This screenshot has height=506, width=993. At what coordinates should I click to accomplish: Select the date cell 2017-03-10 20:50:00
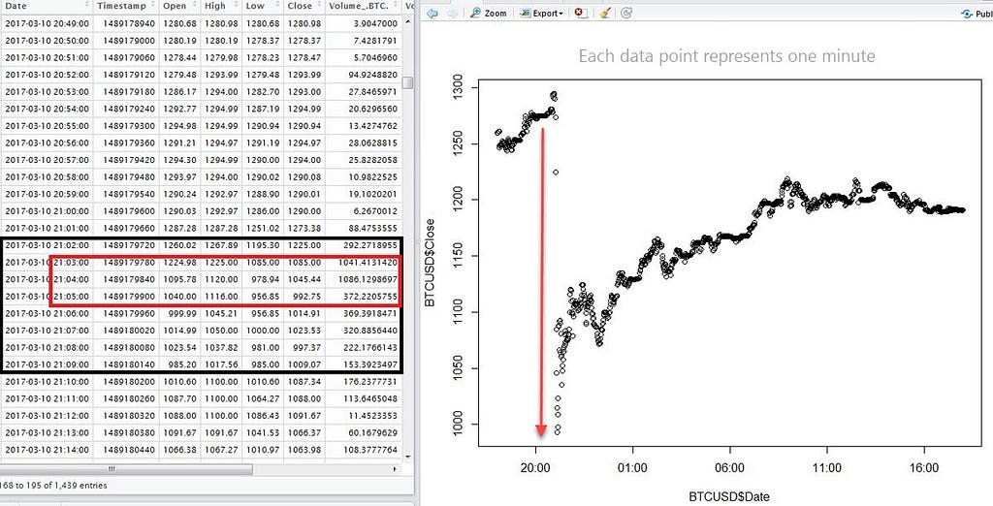coord(47,41)
